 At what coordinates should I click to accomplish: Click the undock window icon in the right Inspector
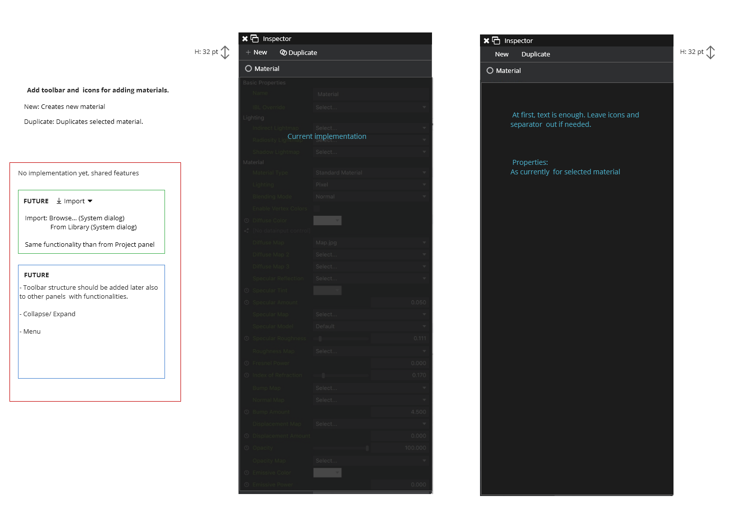pos(496,40)
